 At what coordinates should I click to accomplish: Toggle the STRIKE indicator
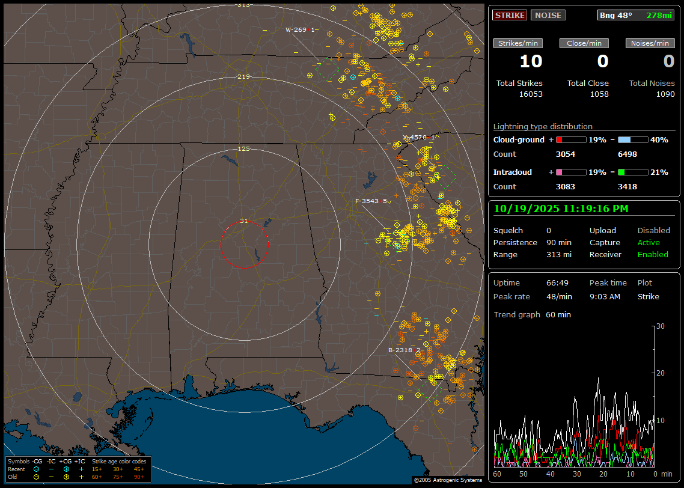click(510, 15)
